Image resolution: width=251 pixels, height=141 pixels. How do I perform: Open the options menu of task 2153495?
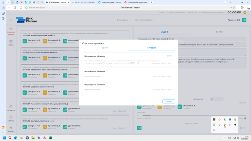pyautogui.click(x=126, y=34)
